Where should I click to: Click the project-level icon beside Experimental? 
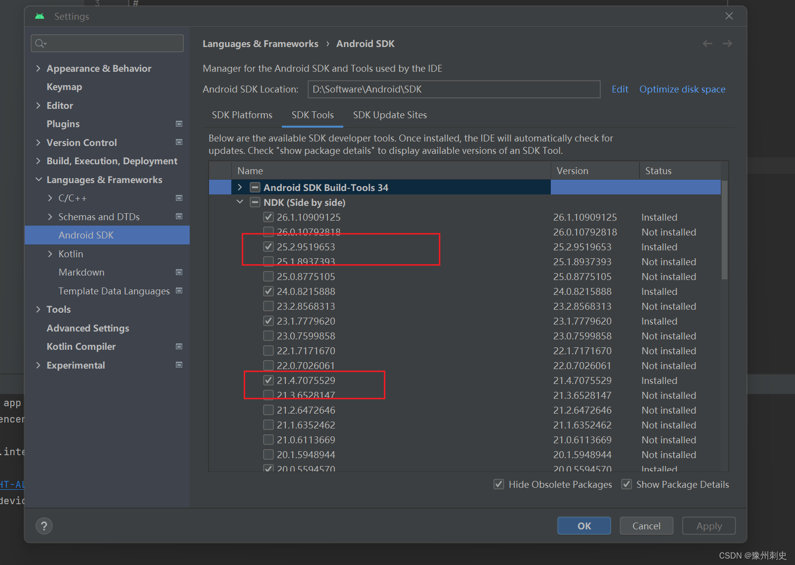[x=179, y=365]
